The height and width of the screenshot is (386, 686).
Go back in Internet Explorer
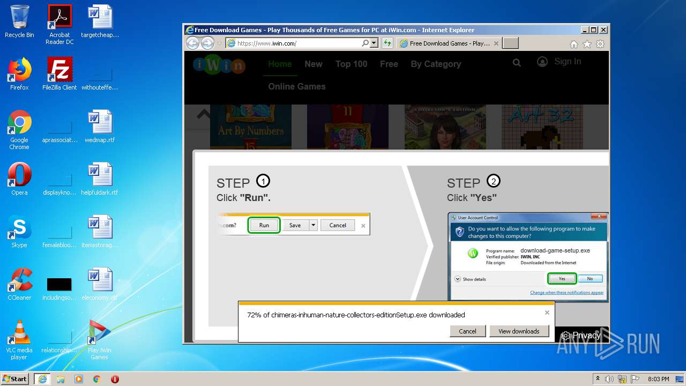click(x=192, y=43)
